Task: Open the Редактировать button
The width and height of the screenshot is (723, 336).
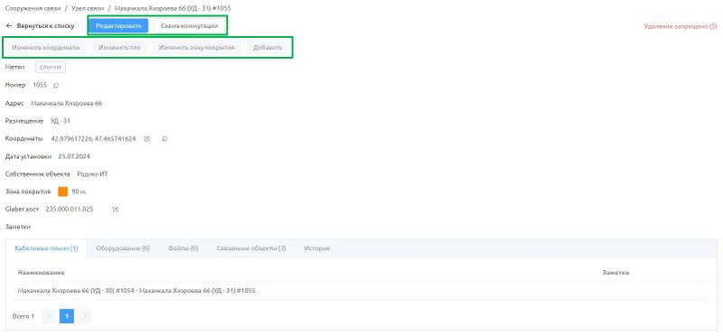Action: [x=118, y=26]
